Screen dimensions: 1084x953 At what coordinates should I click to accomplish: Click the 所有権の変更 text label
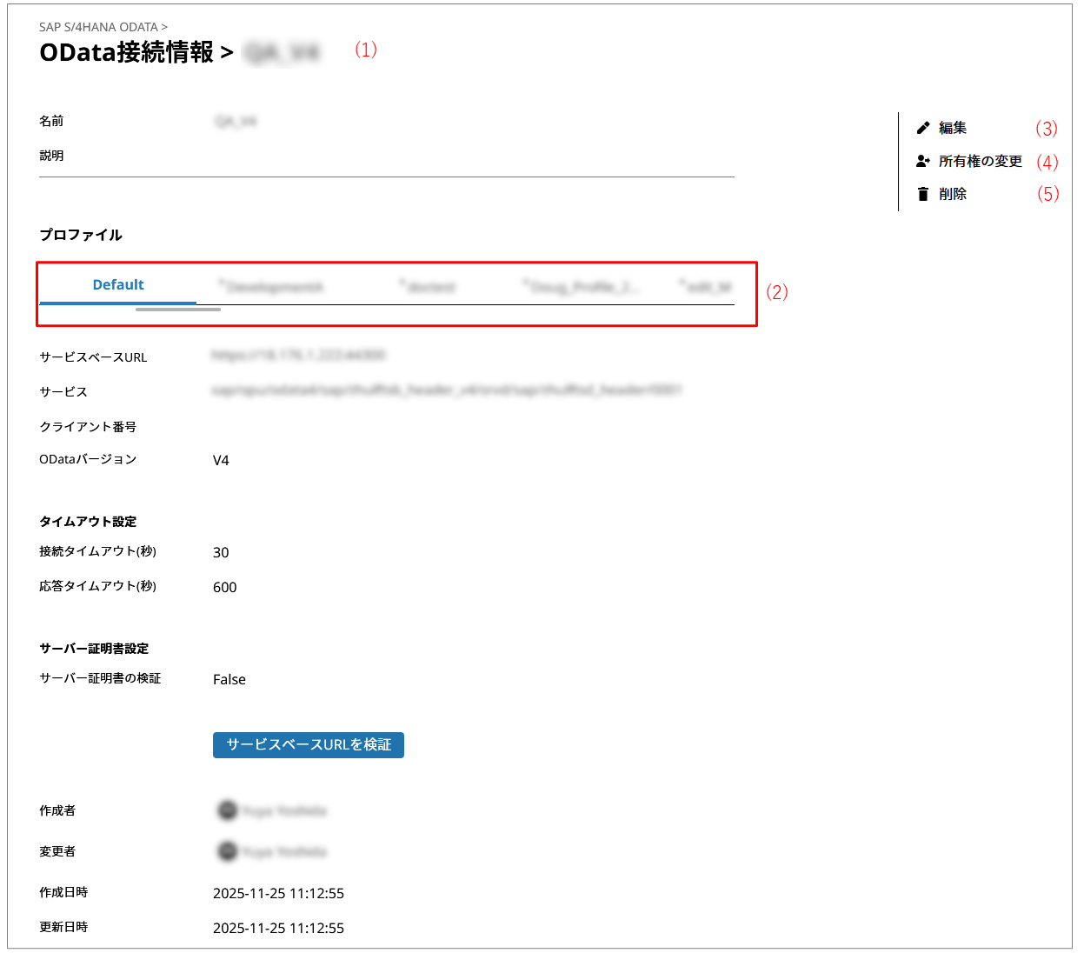coord(980,161)
